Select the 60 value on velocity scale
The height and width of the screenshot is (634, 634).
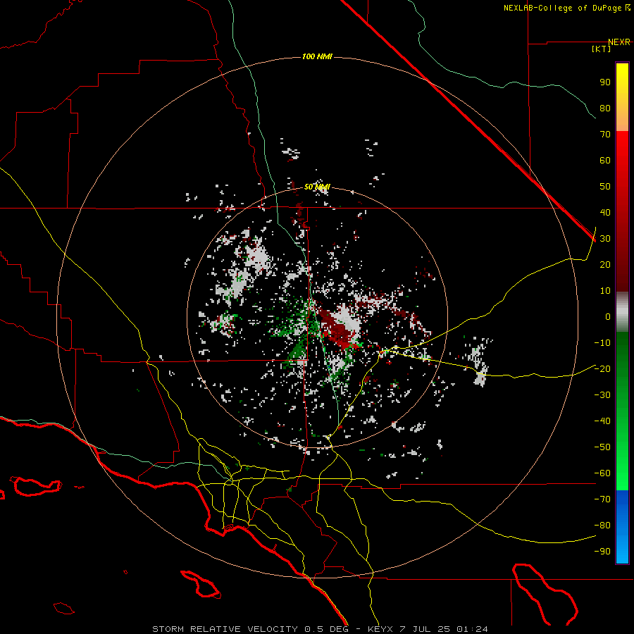click(x=605, y=161)
